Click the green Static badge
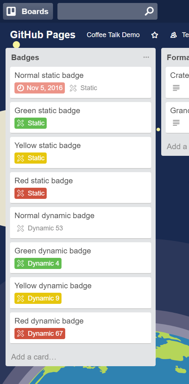189x384 pixels. [x=30, y=123]
